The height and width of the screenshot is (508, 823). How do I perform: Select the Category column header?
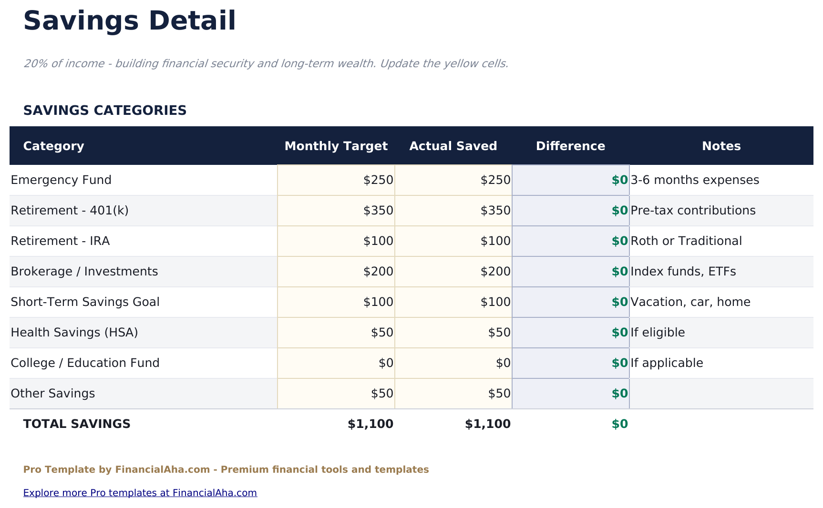[x=53, y=146]
